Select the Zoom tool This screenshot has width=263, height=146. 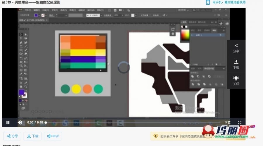click(26, 87)
